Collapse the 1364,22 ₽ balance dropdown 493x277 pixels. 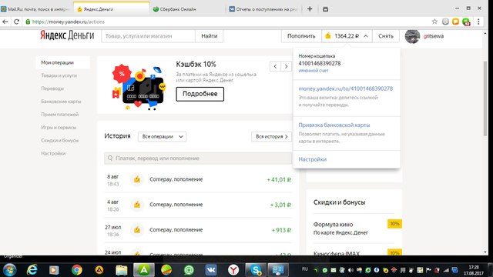[x=347, y=36]
